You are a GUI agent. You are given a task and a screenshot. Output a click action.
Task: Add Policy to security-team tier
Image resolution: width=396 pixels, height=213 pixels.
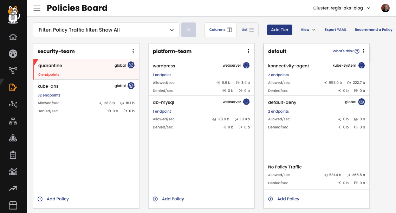53,199
